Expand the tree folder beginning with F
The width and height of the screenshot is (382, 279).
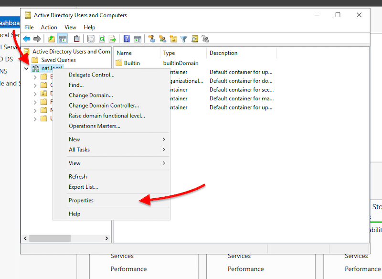[35, 102]
